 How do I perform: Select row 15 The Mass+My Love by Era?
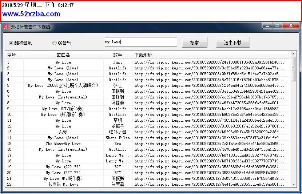[x=63, y=144]
